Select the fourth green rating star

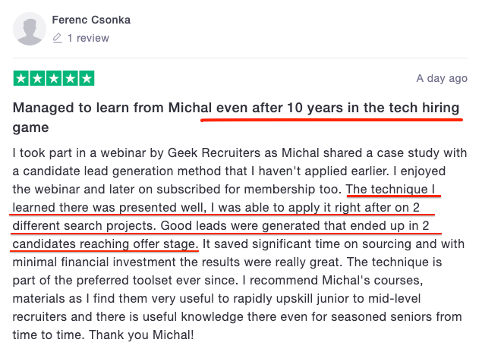pos(71,78)
